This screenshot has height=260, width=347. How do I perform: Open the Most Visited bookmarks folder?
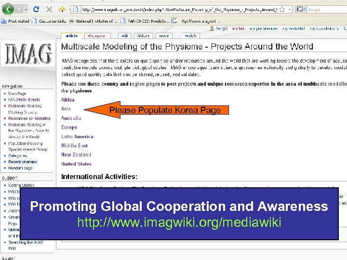click(15, 21)
